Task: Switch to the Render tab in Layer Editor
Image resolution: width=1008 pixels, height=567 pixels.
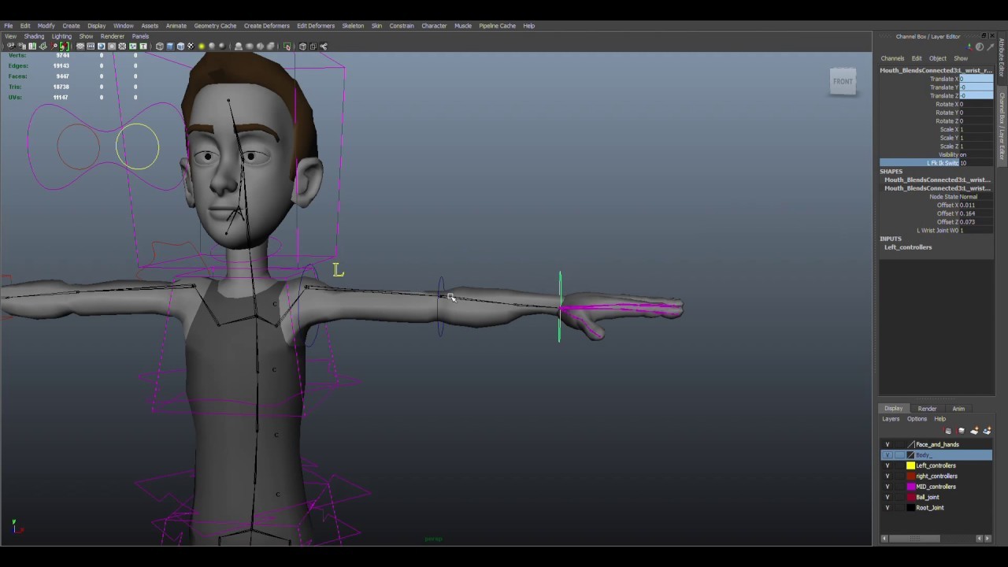Action: click(927, 408)
